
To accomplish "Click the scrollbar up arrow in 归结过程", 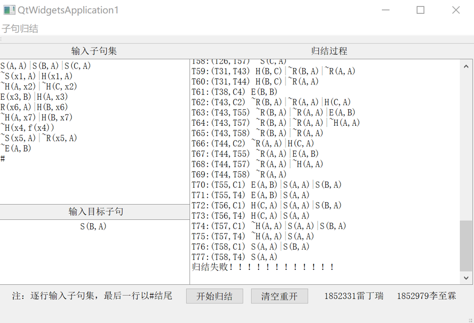I will click(x=466, y=67).
